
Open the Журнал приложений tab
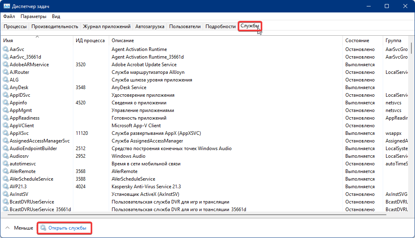tap(107, 26)
